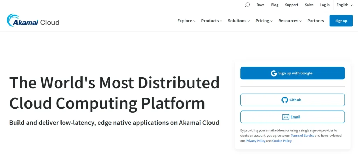The image size is (358, 164).
Task: Choose Sign up with Google
Action: click(293, 73)
